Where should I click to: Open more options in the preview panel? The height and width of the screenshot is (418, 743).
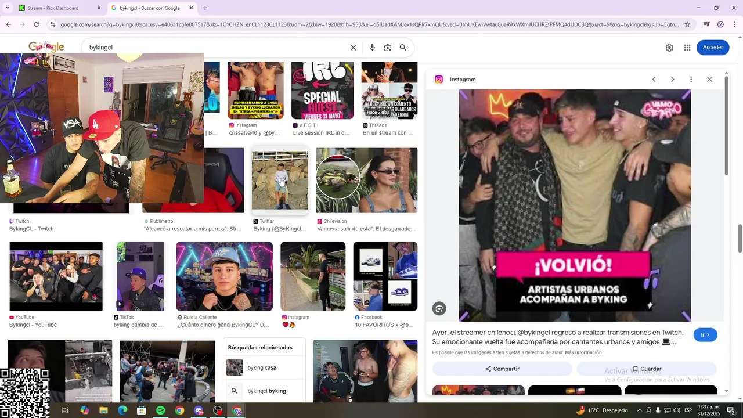tap(691, 80)
